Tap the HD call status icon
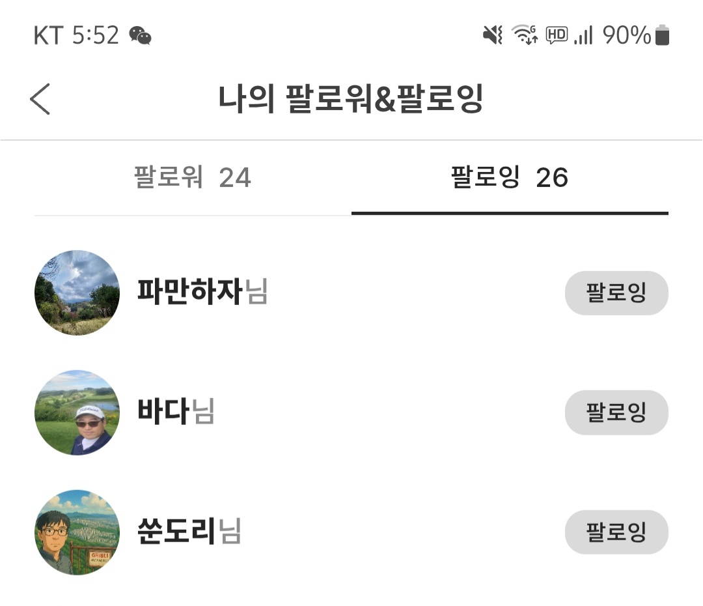703x606 pixels. tap(557, 35)
